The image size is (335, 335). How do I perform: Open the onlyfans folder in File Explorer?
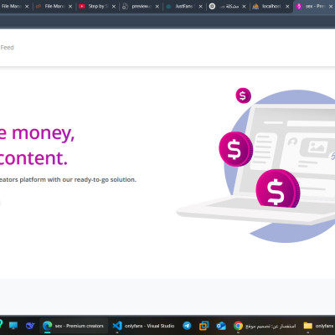tap(318, 326)
